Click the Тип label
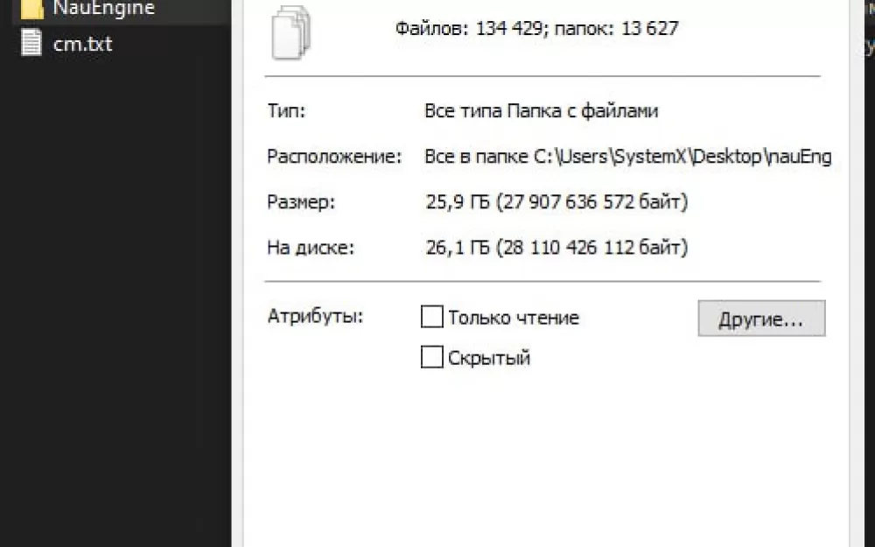This screenshot has height=547, width=875. pos(286,110)
